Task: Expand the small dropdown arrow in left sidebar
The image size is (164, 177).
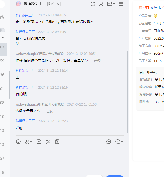Action: pos(3,38)
